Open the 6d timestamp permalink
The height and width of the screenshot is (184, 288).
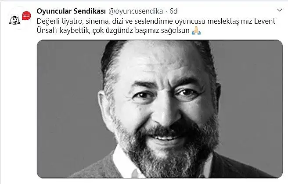tap(173, 11)
